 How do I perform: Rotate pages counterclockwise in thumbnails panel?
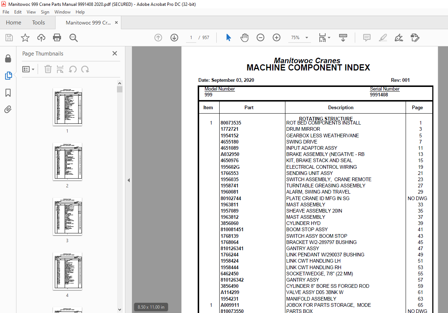tap(73, 69)
